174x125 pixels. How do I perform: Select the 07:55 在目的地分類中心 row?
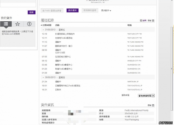(x=98, y=57)
